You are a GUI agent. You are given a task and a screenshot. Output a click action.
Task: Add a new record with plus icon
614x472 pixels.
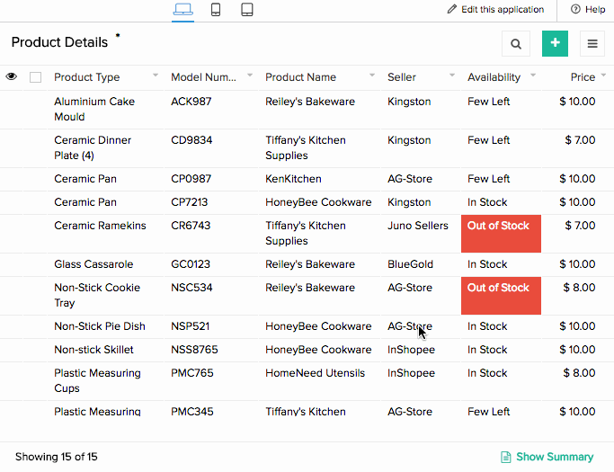[x=555, y=43]
